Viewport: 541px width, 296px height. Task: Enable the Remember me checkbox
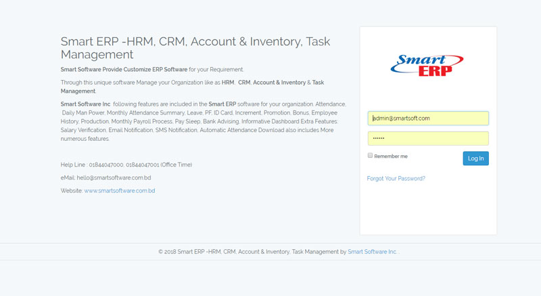(x=370, y=155)
